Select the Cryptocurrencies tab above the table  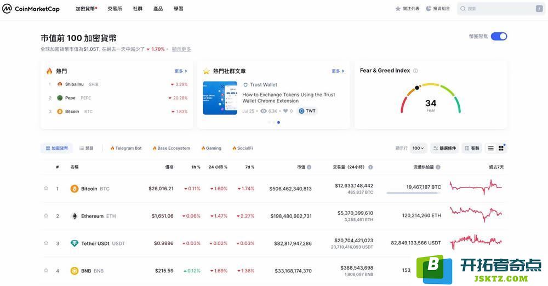(x=56, y=148)
